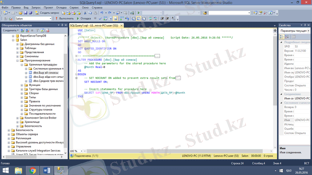Close the SQLQuery1.sql tab
The height and width of the screenshot is (175, 312).
click(x=121, y=26)
